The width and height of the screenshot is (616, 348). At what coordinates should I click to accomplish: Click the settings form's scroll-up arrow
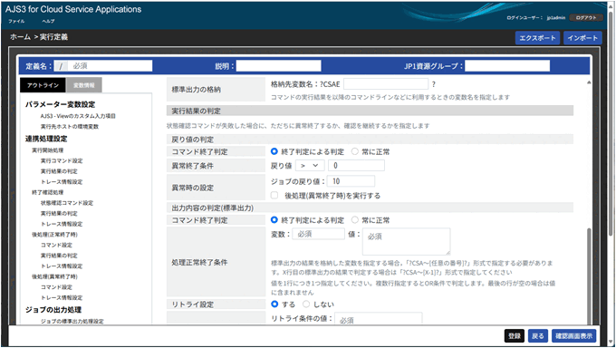(589, 82)
